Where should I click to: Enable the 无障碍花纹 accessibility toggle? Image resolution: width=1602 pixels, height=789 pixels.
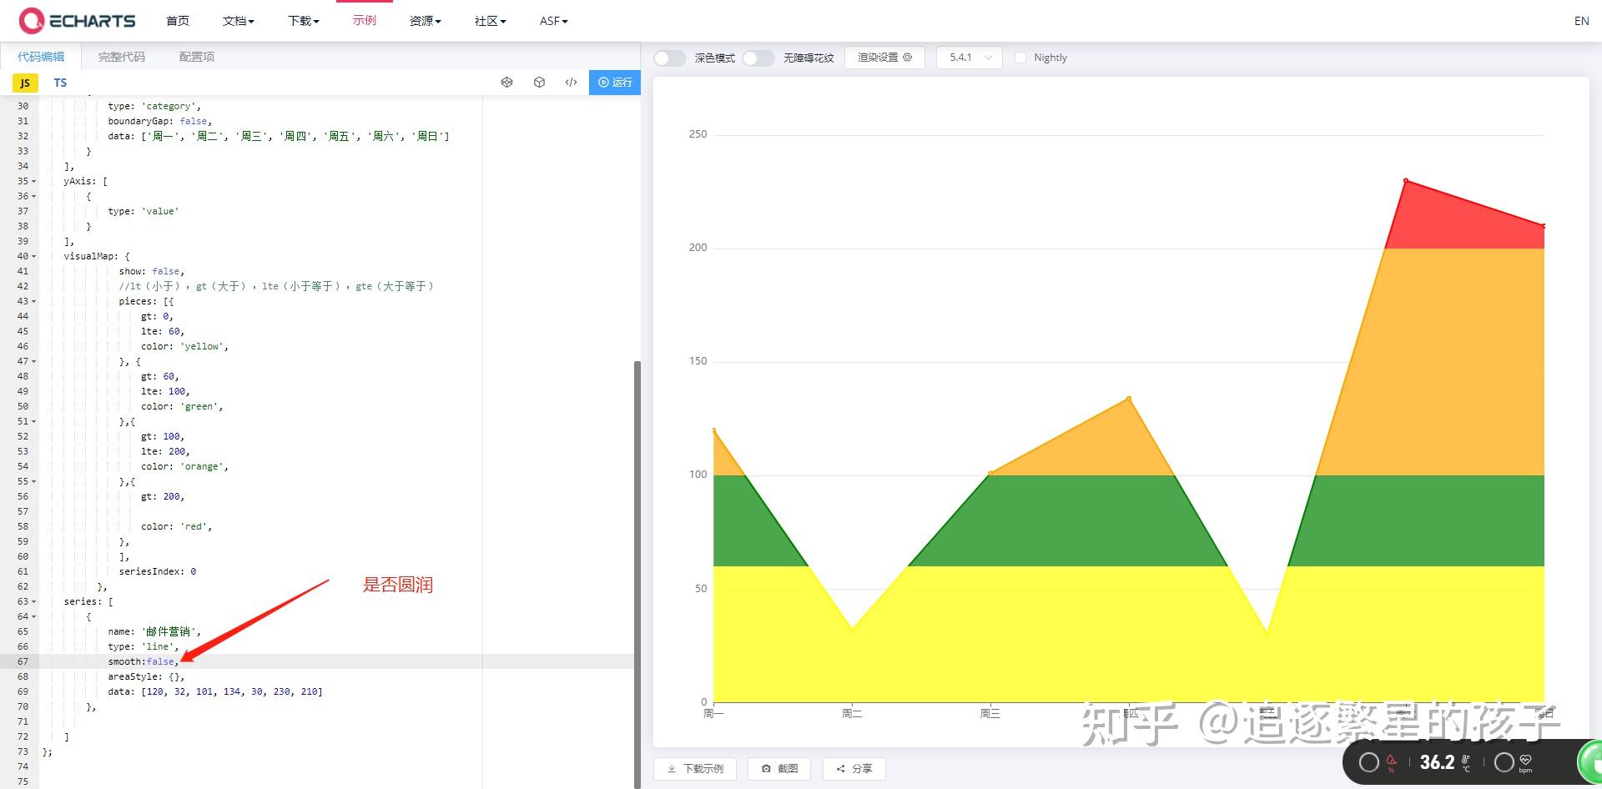758,58
